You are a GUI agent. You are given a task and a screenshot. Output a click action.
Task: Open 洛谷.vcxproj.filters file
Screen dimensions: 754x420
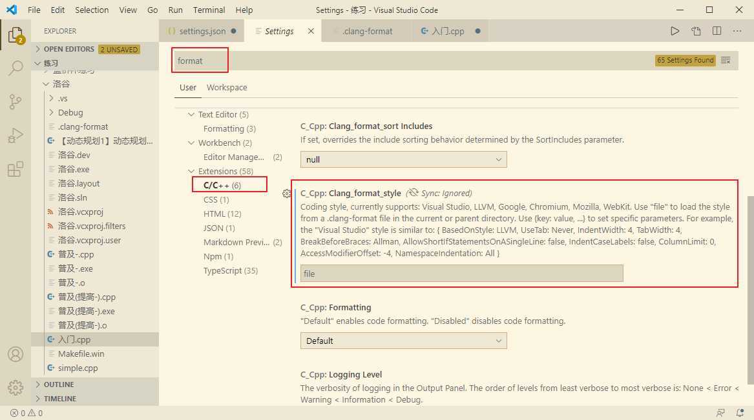(x=95, y=226)
